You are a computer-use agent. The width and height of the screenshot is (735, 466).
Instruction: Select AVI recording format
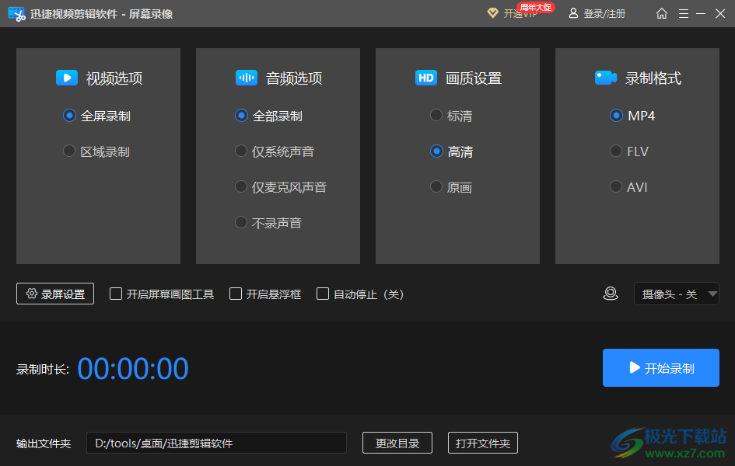pyautogui.click(x=616, y=186)
